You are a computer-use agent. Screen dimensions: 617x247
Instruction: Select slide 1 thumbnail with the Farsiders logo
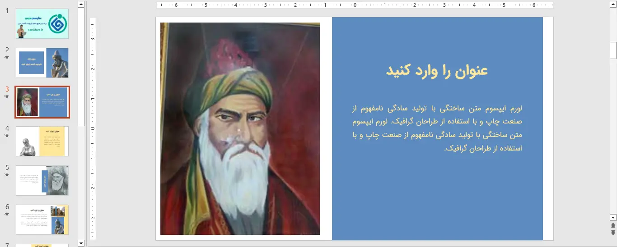(42, 23)
